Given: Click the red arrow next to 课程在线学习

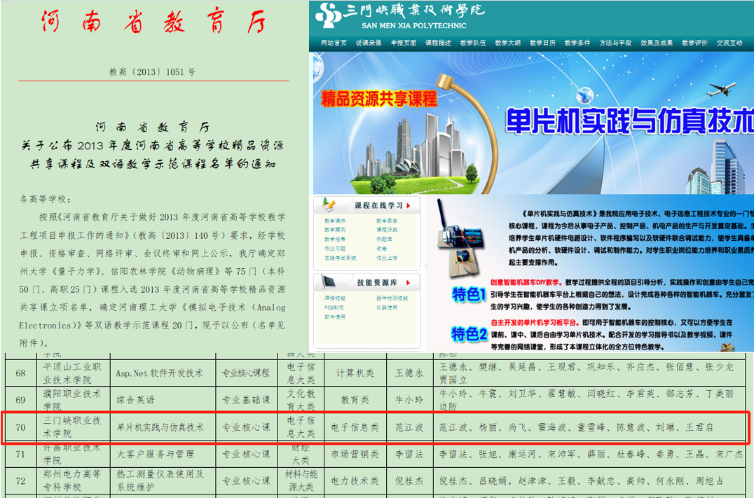Looking at the screenshot, I should [x=409, y=206].
